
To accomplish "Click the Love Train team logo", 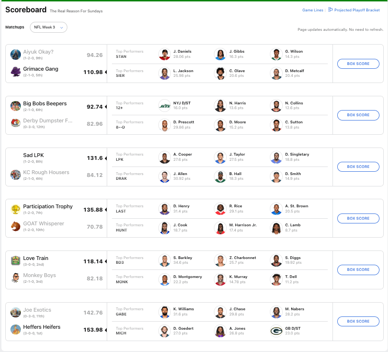I will click(16, 260).
